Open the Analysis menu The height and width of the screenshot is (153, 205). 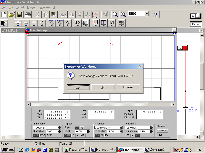point(32,7)
